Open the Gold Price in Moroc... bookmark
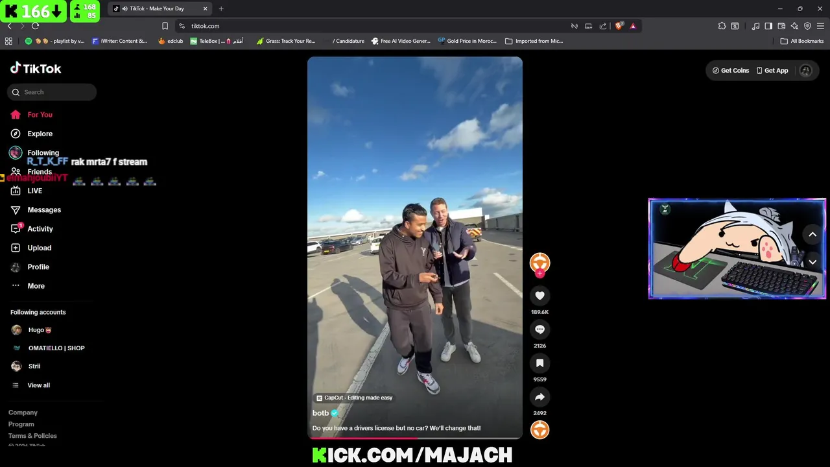The width and height of the screenshot is (830, 467). [x=467, y=41]
